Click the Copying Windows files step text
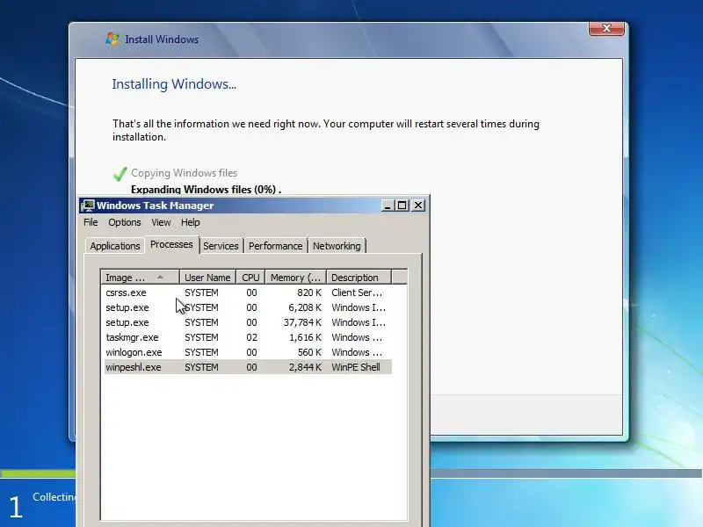 pyautogui.click(x=185, y=173)
